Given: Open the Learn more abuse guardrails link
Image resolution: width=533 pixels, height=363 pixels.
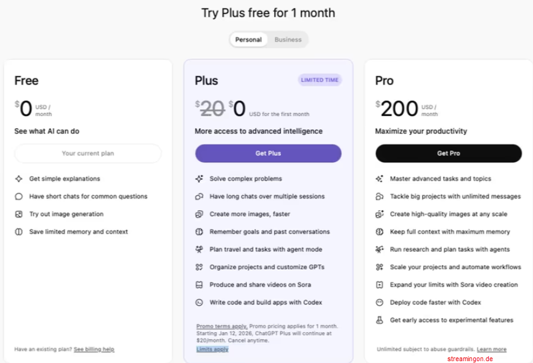Looking at the screenshot, I should coord(494,348).
